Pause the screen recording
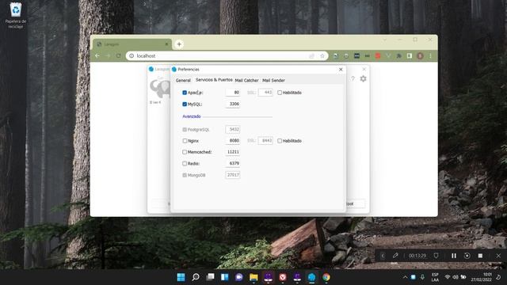The image size is (507, 285). click(454, 256)
